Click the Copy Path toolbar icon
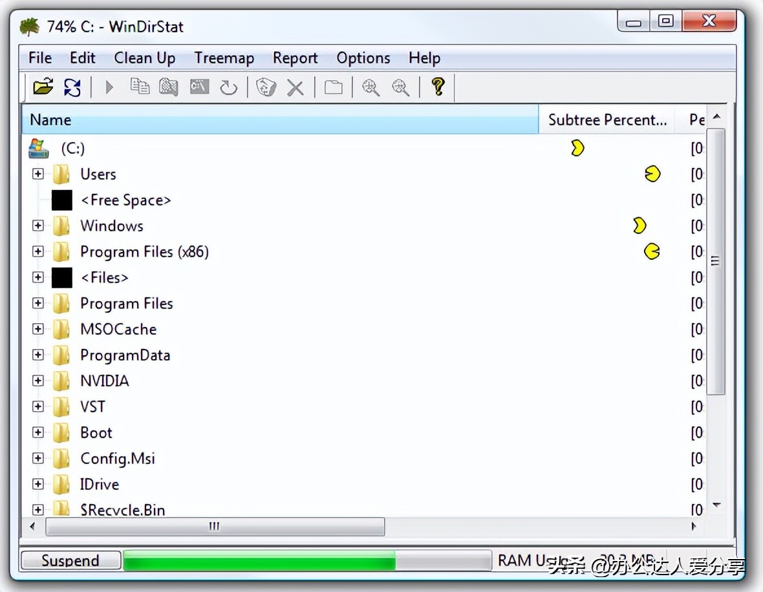The height and width of the screenshot is (592, 763). tap(140, 87)
